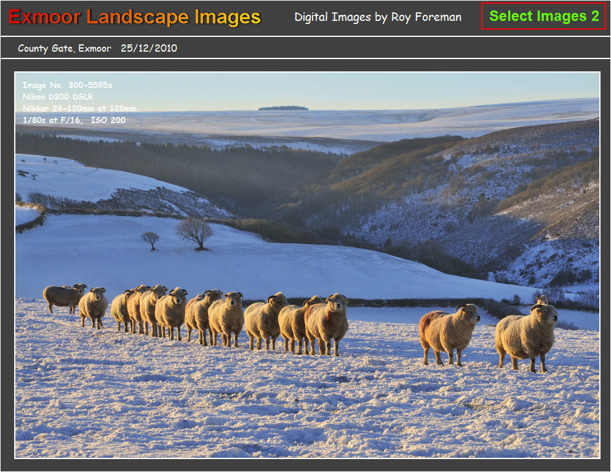Click the Nikon D300 DSLR camera label
This screenshot has width=611, height=472.
point(57,97)
